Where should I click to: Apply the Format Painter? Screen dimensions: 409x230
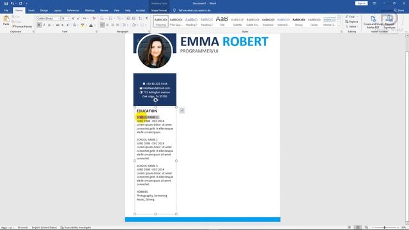tap(22, 27)
